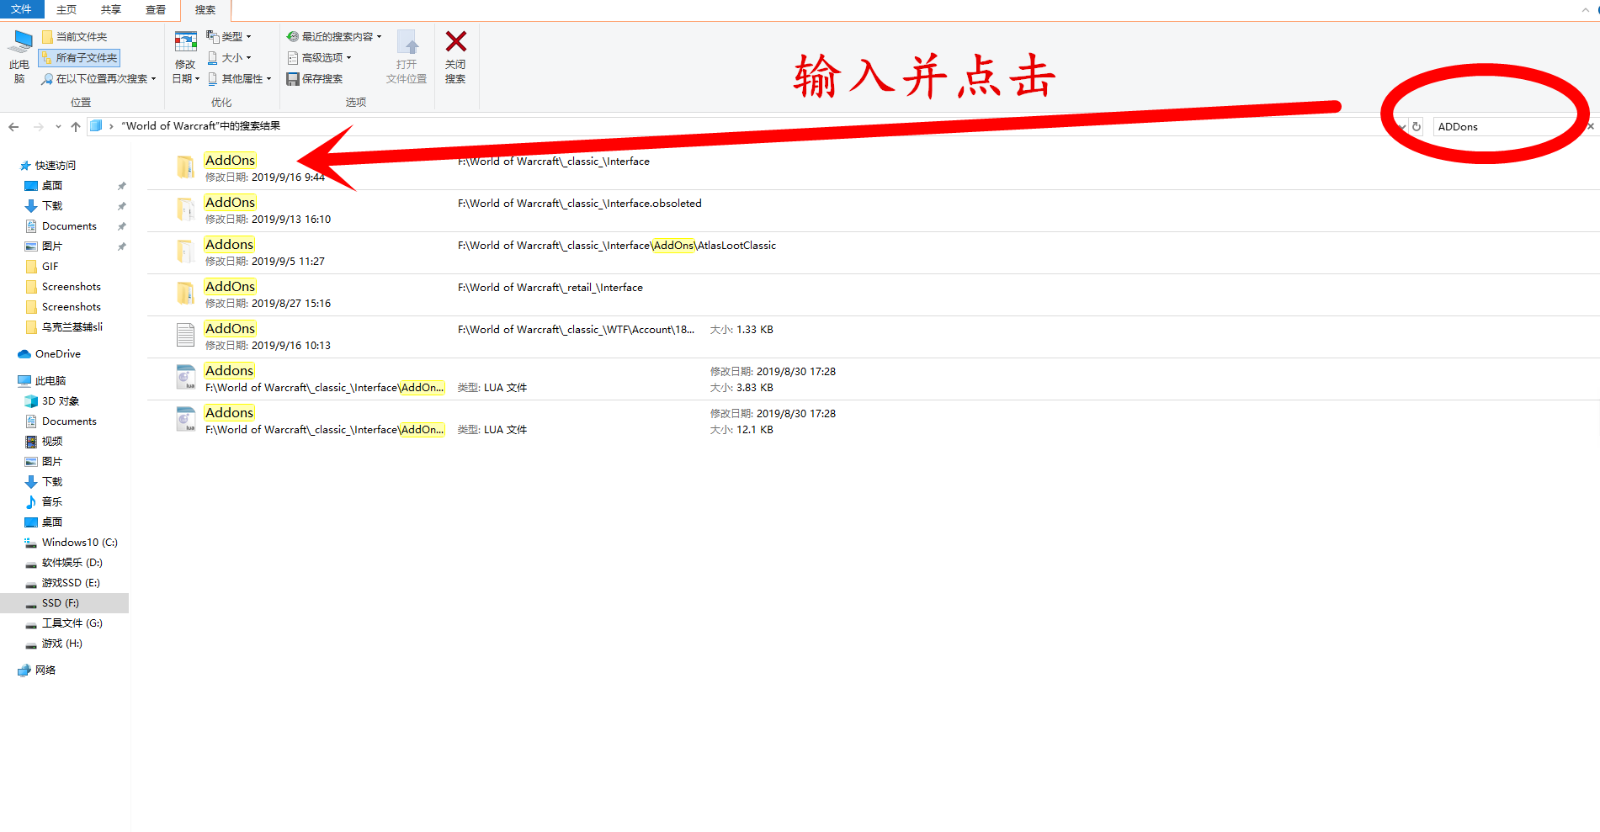The height and width of the screenshot is (832, 1600).
Task: Switch to the 共享 ribbon tab
Action: [111, 10]
